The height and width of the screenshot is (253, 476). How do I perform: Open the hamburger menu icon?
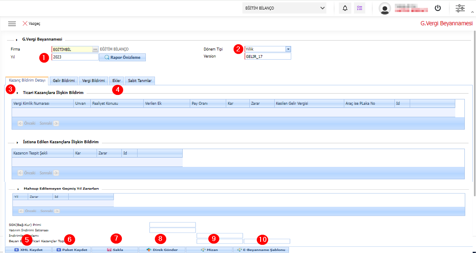click(x=12, y=24)
